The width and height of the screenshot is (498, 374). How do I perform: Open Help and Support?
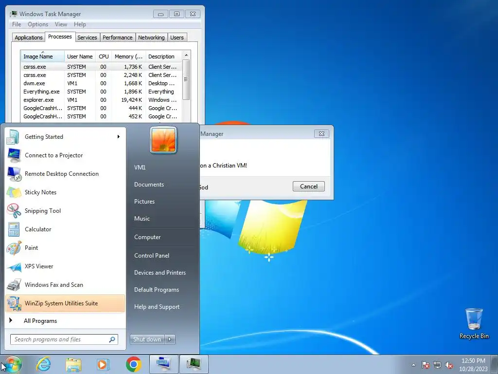157,307
